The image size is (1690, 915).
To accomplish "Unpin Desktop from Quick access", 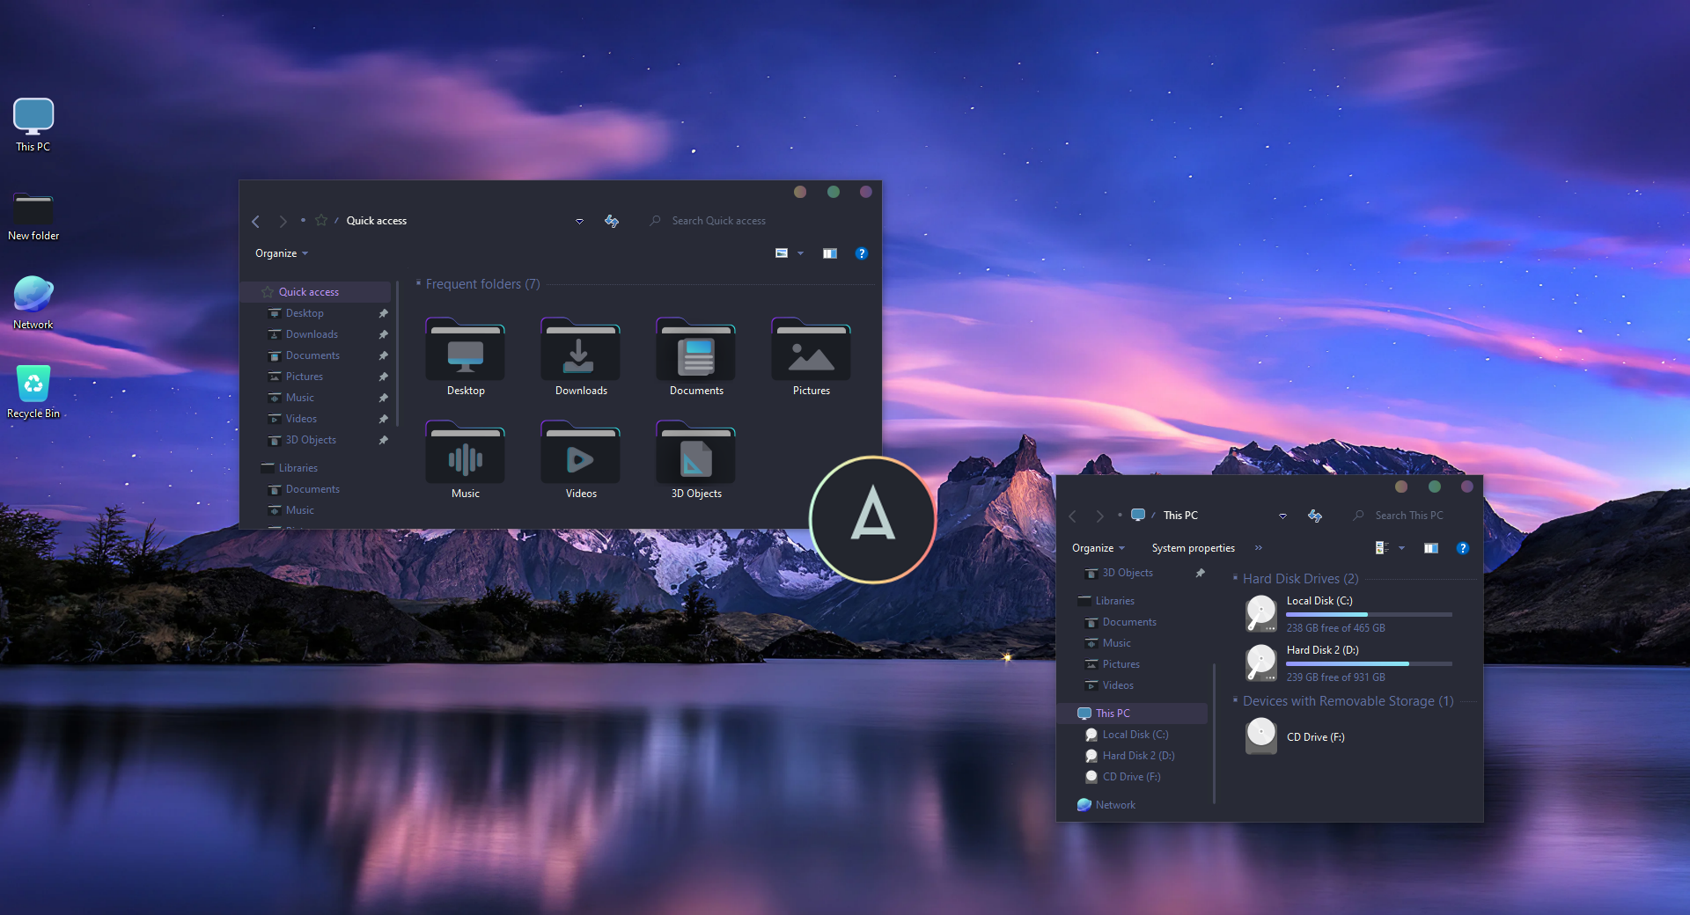I will coord(383,313).
